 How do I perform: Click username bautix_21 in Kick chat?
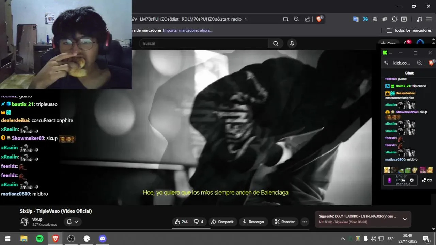point(403,86)
